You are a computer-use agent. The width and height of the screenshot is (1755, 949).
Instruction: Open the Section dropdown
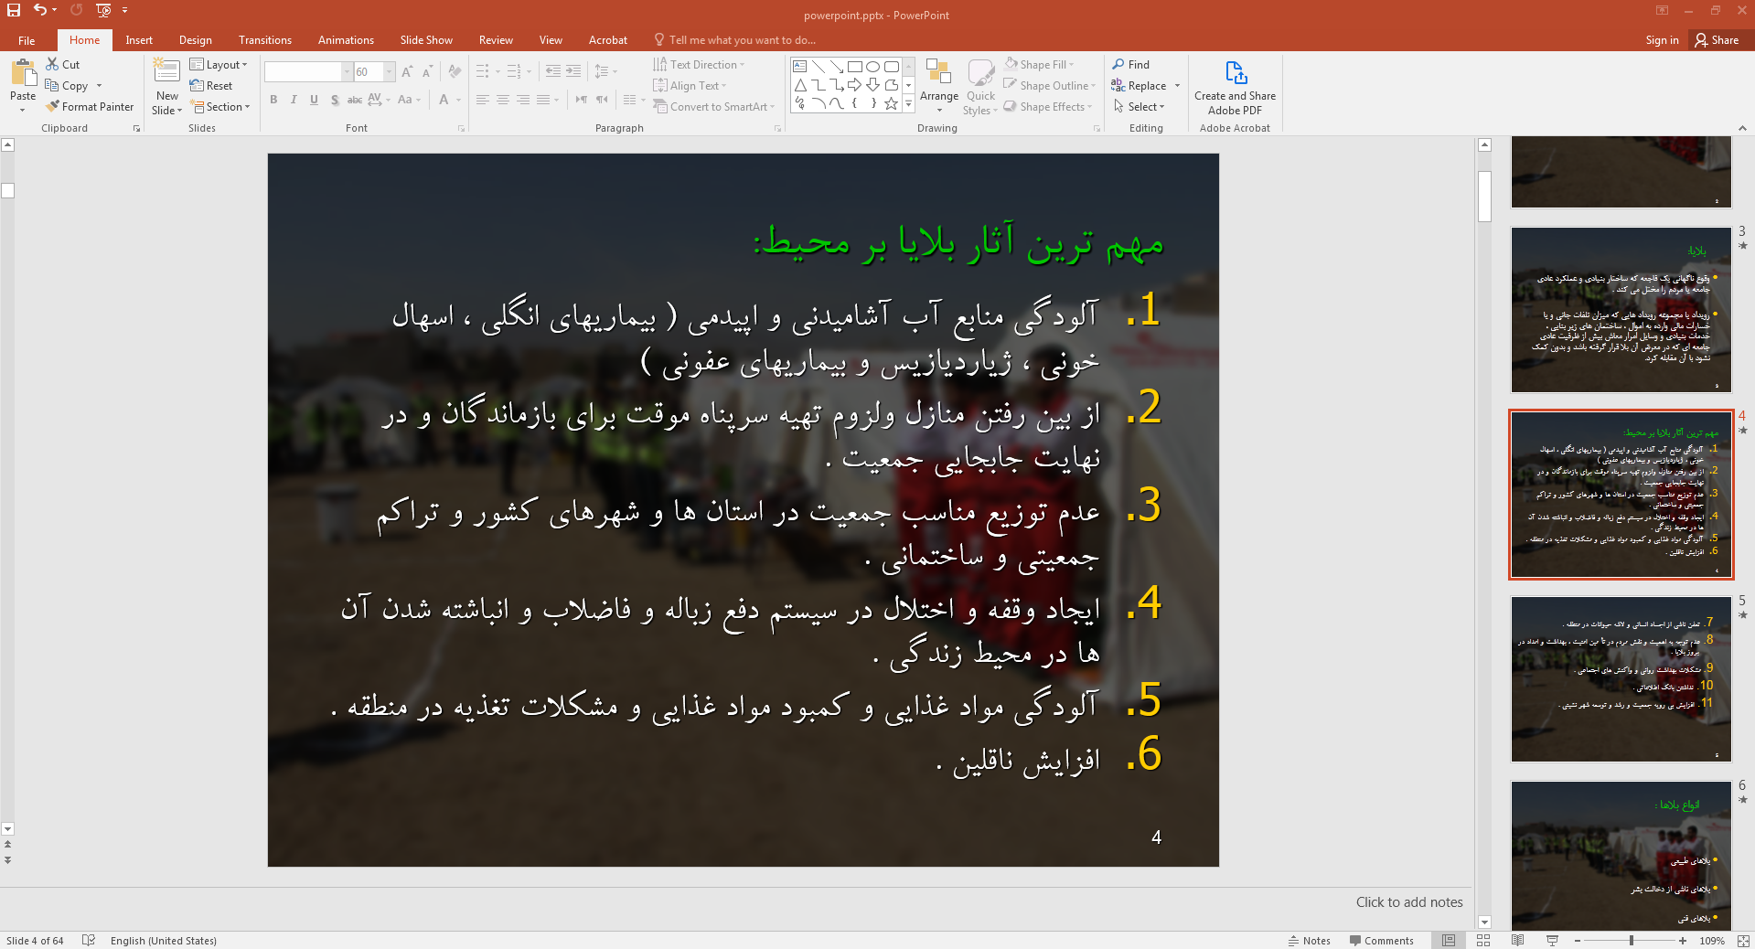(x=220, y=106)
